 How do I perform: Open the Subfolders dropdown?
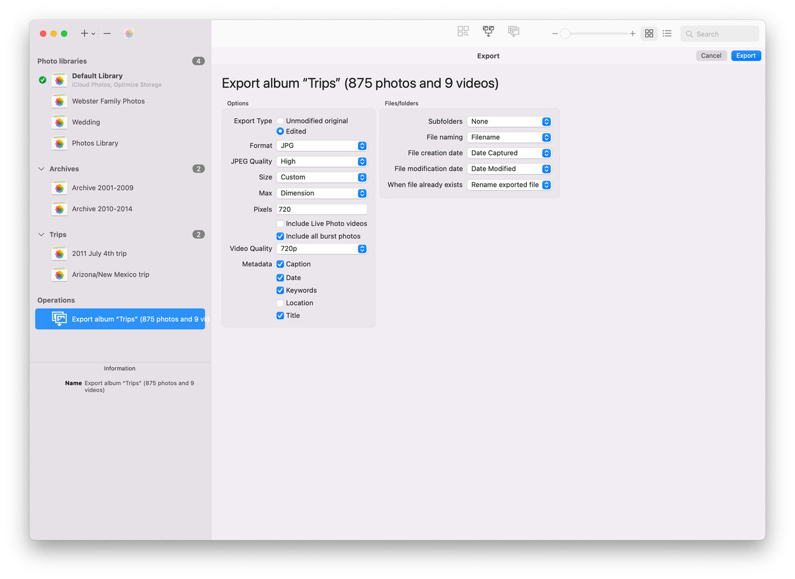click(509, 121)
